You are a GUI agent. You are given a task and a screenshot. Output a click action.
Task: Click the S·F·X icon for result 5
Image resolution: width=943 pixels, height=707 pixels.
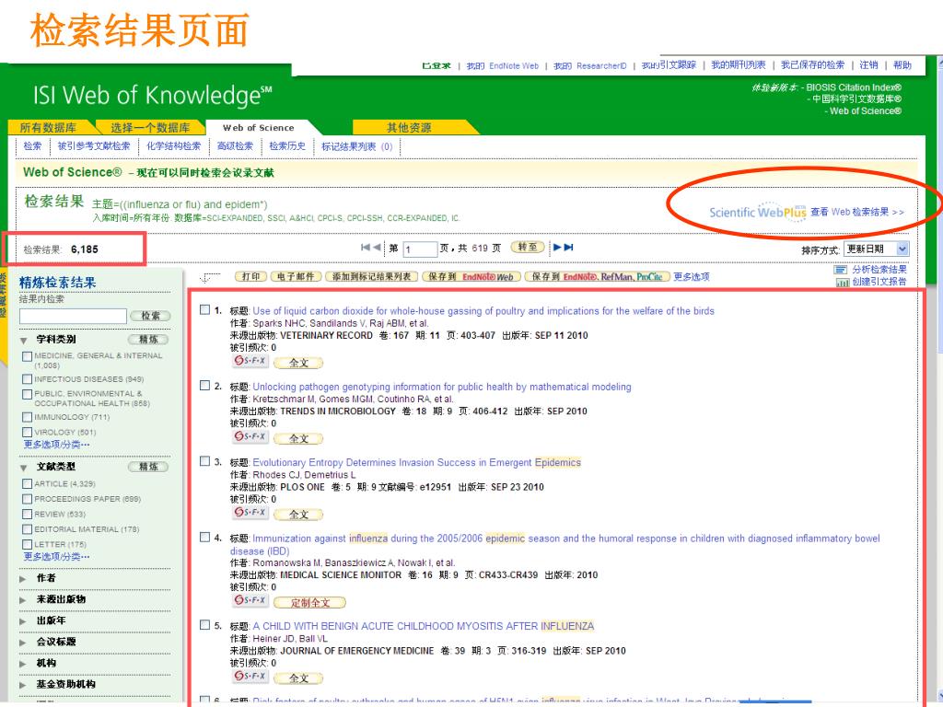tap(250, 676)
